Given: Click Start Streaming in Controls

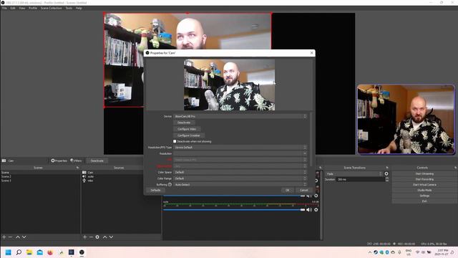Looking at the screenshot, I should coord(424,173).
